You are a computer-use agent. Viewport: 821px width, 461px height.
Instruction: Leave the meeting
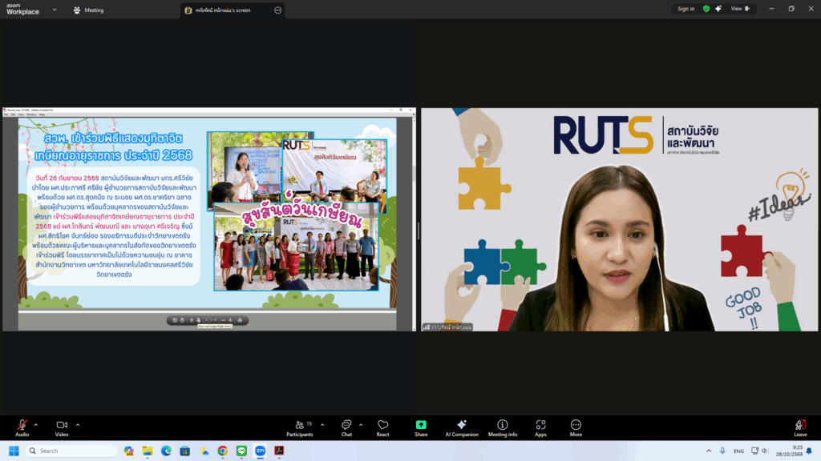799,427
